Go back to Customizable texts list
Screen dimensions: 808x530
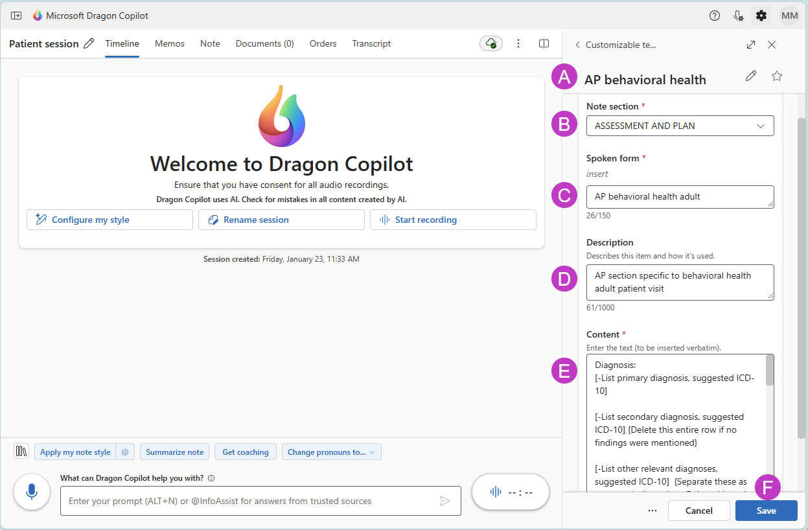[x=577, y=45]
